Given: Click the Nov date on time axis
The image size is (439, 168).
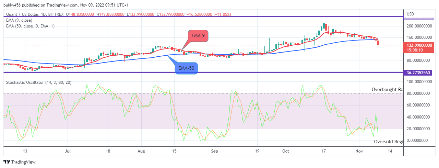Looking at the screenshot, I should (359, 151).
